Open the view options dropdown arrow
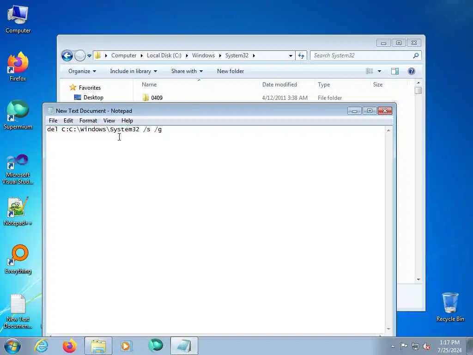This screenshot has width=473, height=355. [x=380, y=71]
